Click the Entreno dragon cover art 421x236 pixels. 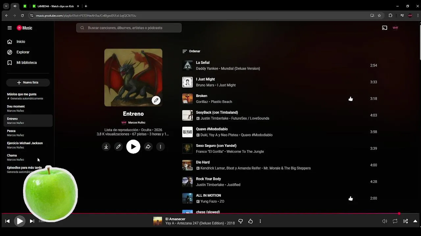(133, 78)
